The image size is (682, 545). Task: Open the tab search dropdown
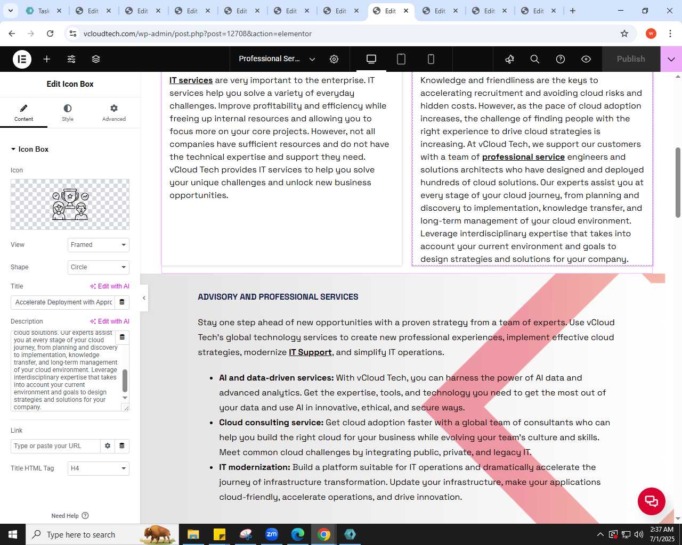click(x=11, y=11)
